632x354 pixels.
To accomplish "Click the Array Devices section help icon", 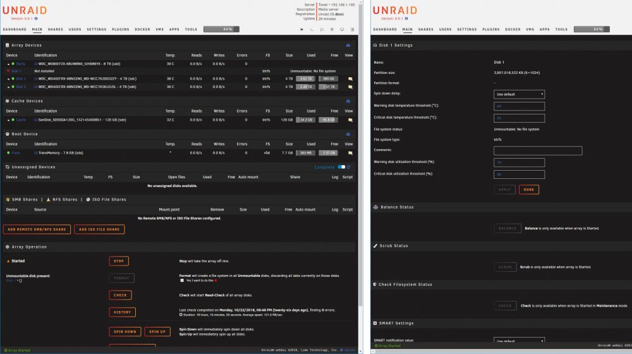I will click(348, 46).
